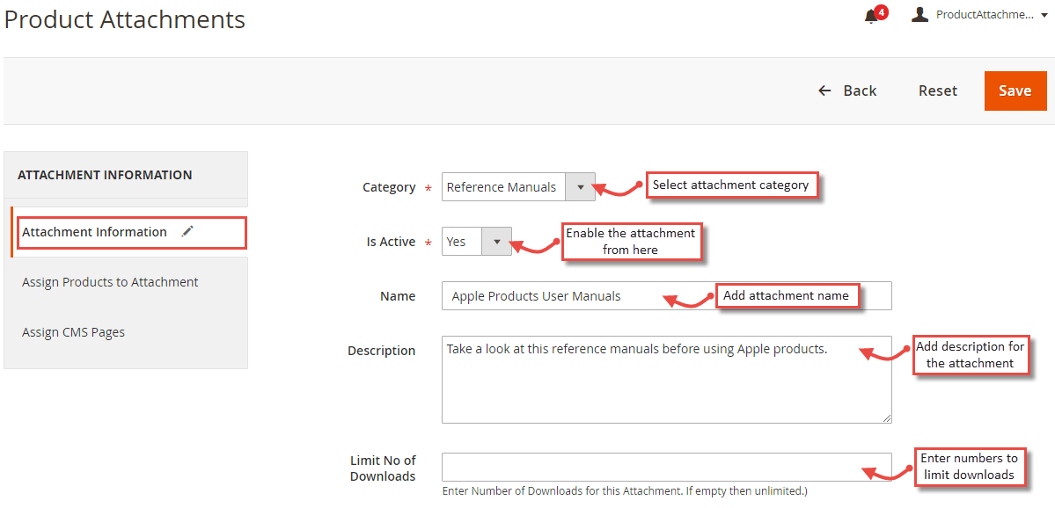Click the Back button text
Screen dimensions: 1055x508
pyautogui.click(x=860, y=91)
